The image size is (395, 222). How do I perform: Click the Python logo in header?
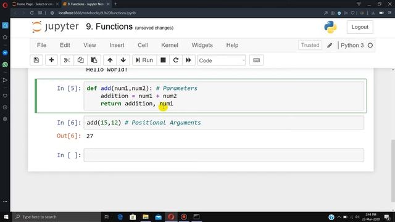[x=330, y=27]
